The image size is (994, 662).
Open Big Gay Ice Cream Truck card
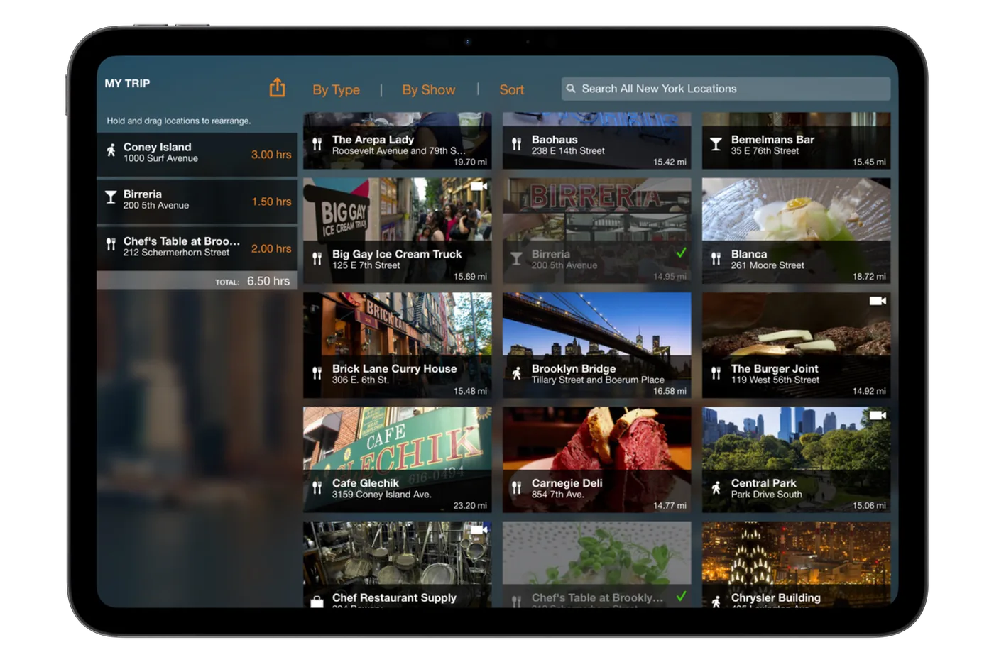[x=397, y=231]
